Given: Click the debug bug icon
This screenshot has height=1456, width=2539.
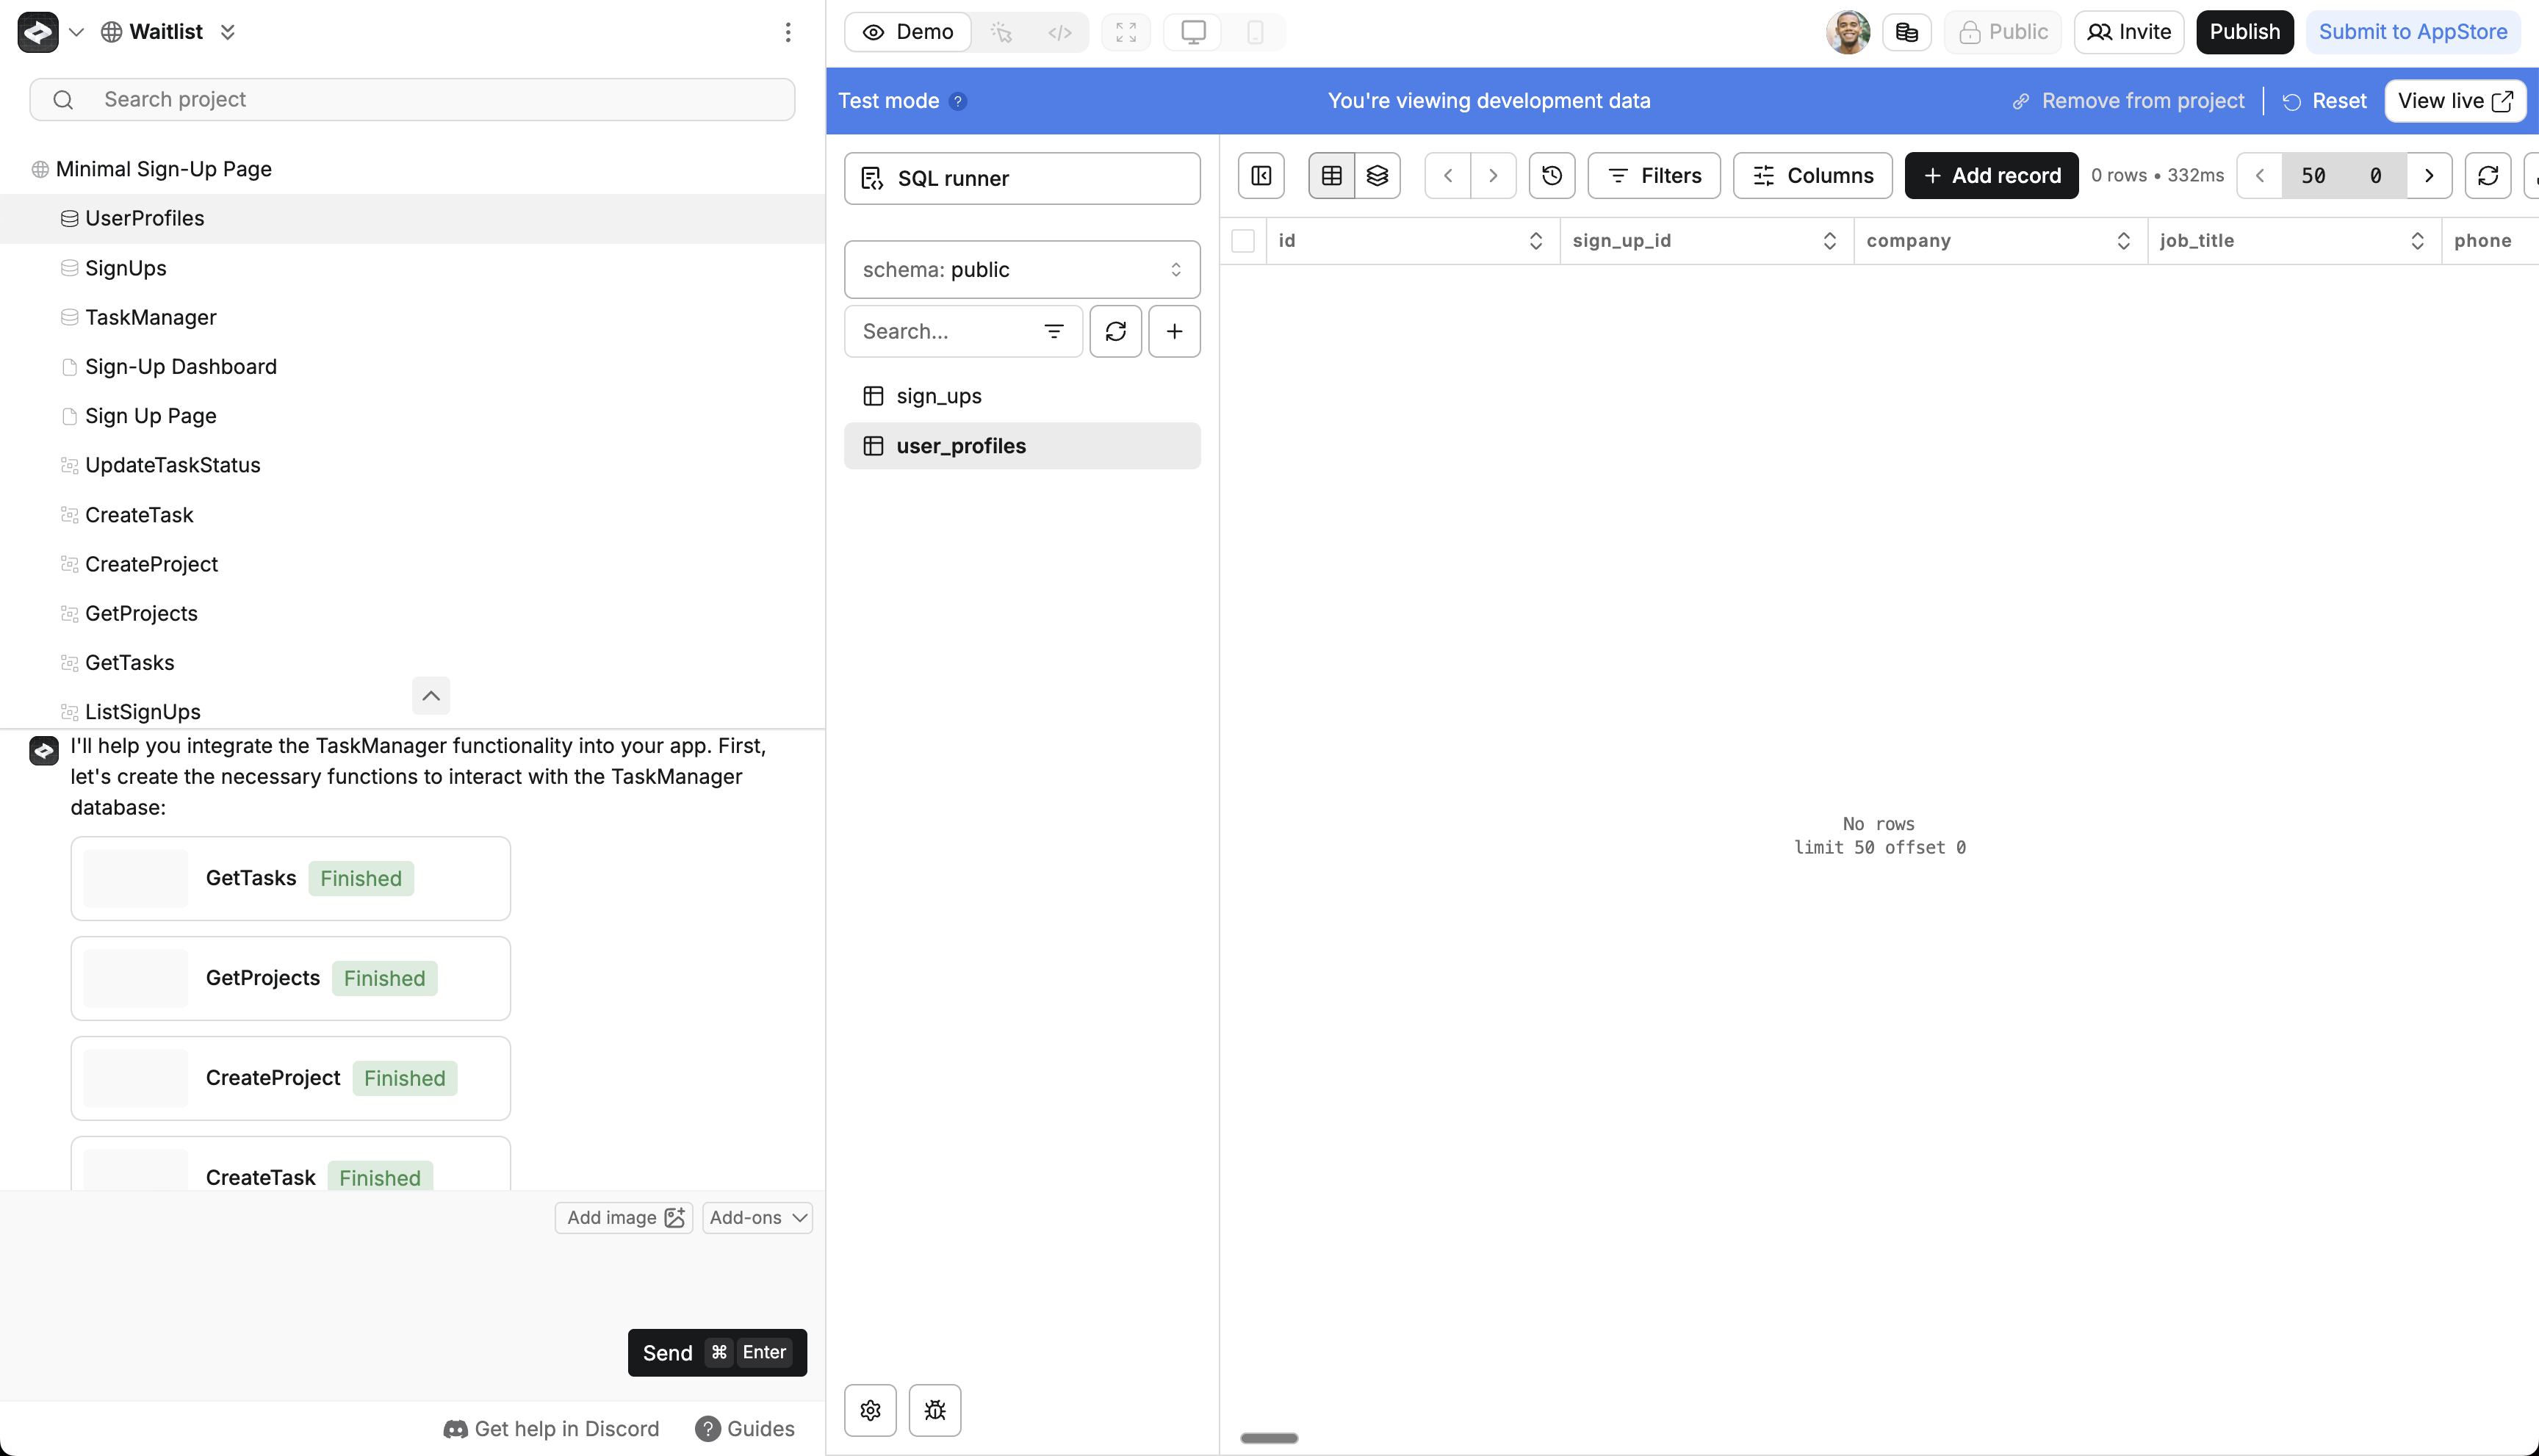Looking at the screenshot, I should click(x=934, y=1410).
